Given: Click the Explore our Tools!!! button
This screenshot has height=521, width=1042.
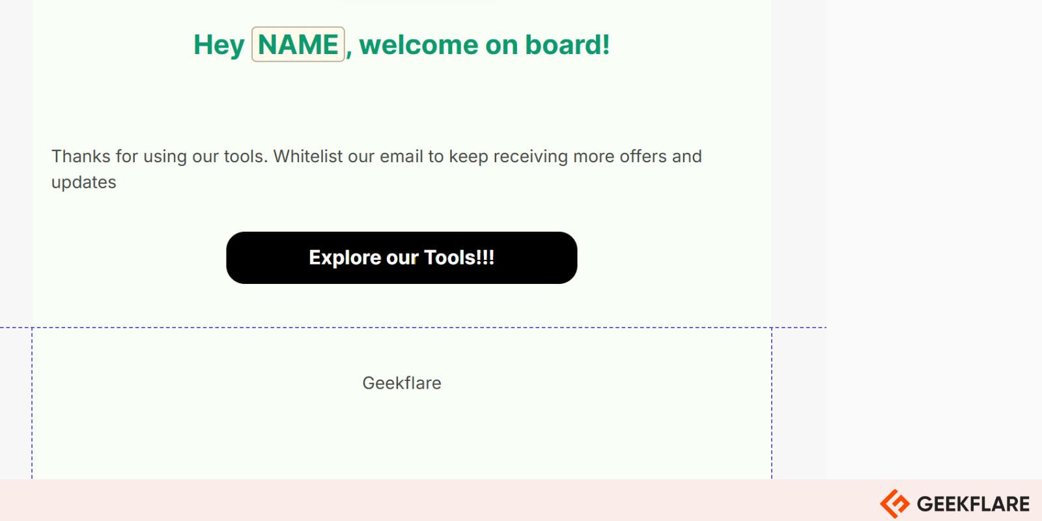Looking at the screenshot, I should click(x=402, y=258).
